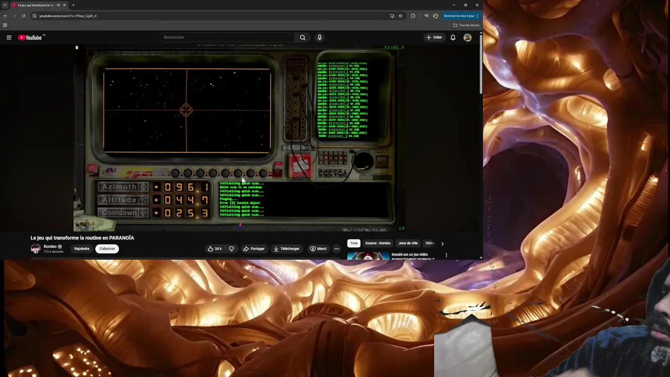The image size is (670, 377).
Task: Dislike the video
Action: (x=231, y=249)
